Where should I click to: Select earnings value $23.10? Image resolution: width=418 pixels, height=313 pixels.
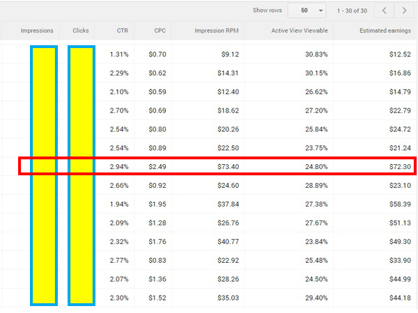[400, 186]
